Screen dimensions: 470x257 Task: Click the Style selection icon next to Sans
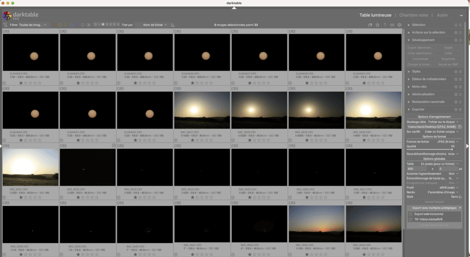tap(460, 197)
